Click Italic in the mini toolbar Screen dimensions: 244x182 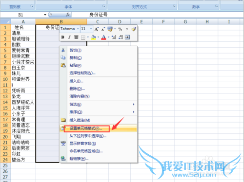click(x=69, y=37)
